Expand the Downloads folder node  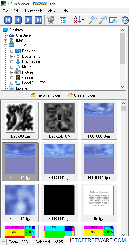click(12, 62)
